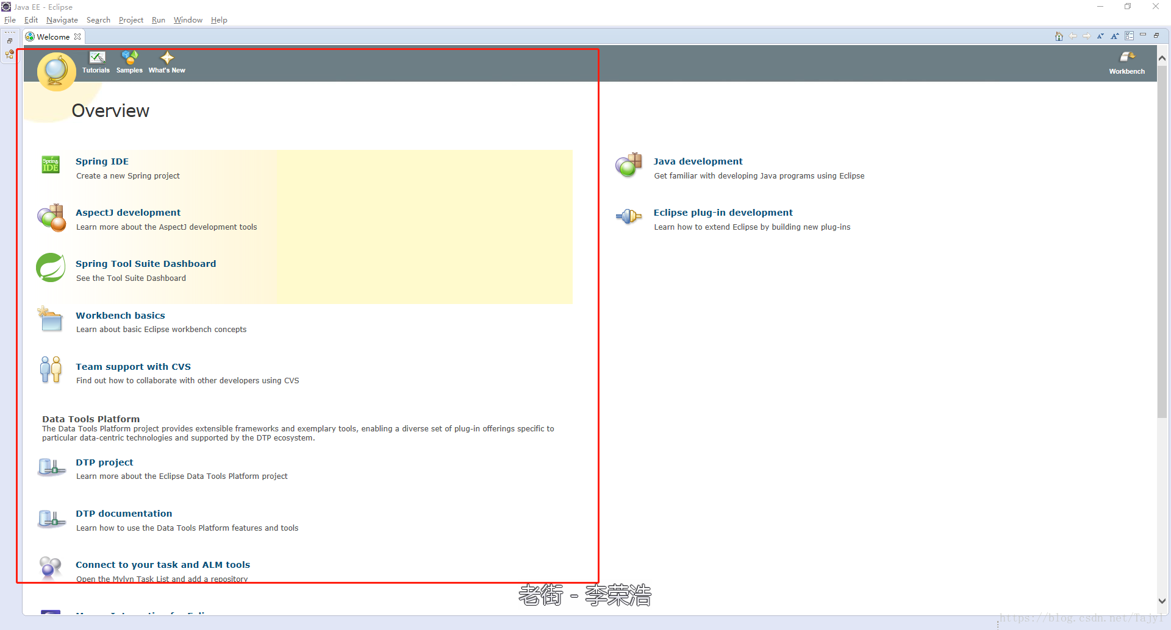Click the back navigation arrow
Viewport: 1171px width, 630px height.
coord(1073,37)
